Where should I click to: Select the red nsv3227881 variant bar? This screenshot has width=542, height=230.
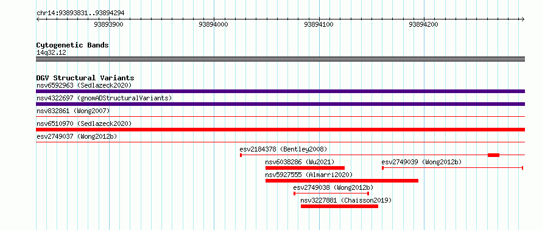(x=339, y=206)
